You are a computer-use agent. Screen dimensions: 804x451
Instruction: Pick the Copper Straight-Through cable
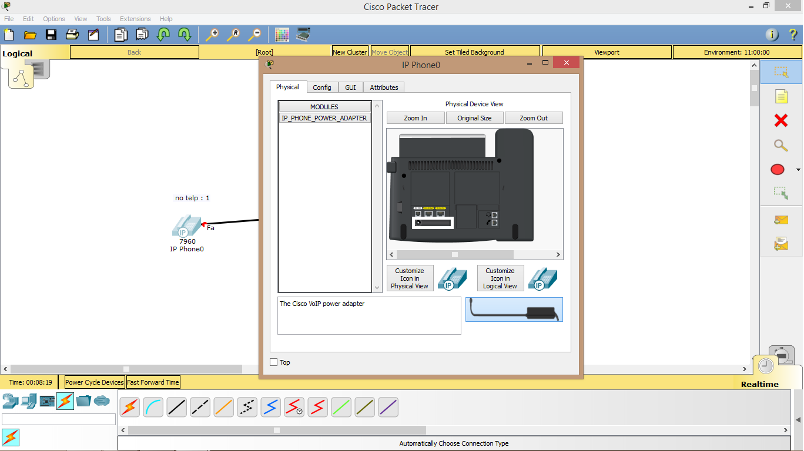[x=176, y=407]
